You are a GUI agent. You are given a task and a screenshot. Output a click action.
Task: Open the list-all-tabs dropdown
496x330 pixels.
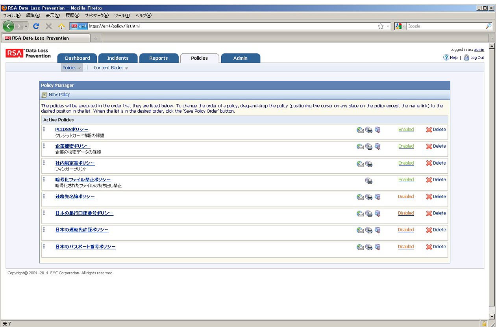tap(492, 38)
